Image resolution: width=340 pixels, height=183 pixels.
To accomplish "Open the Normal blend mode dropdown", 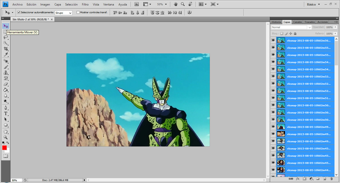I will pyautogui.click(x=291, y=27).
